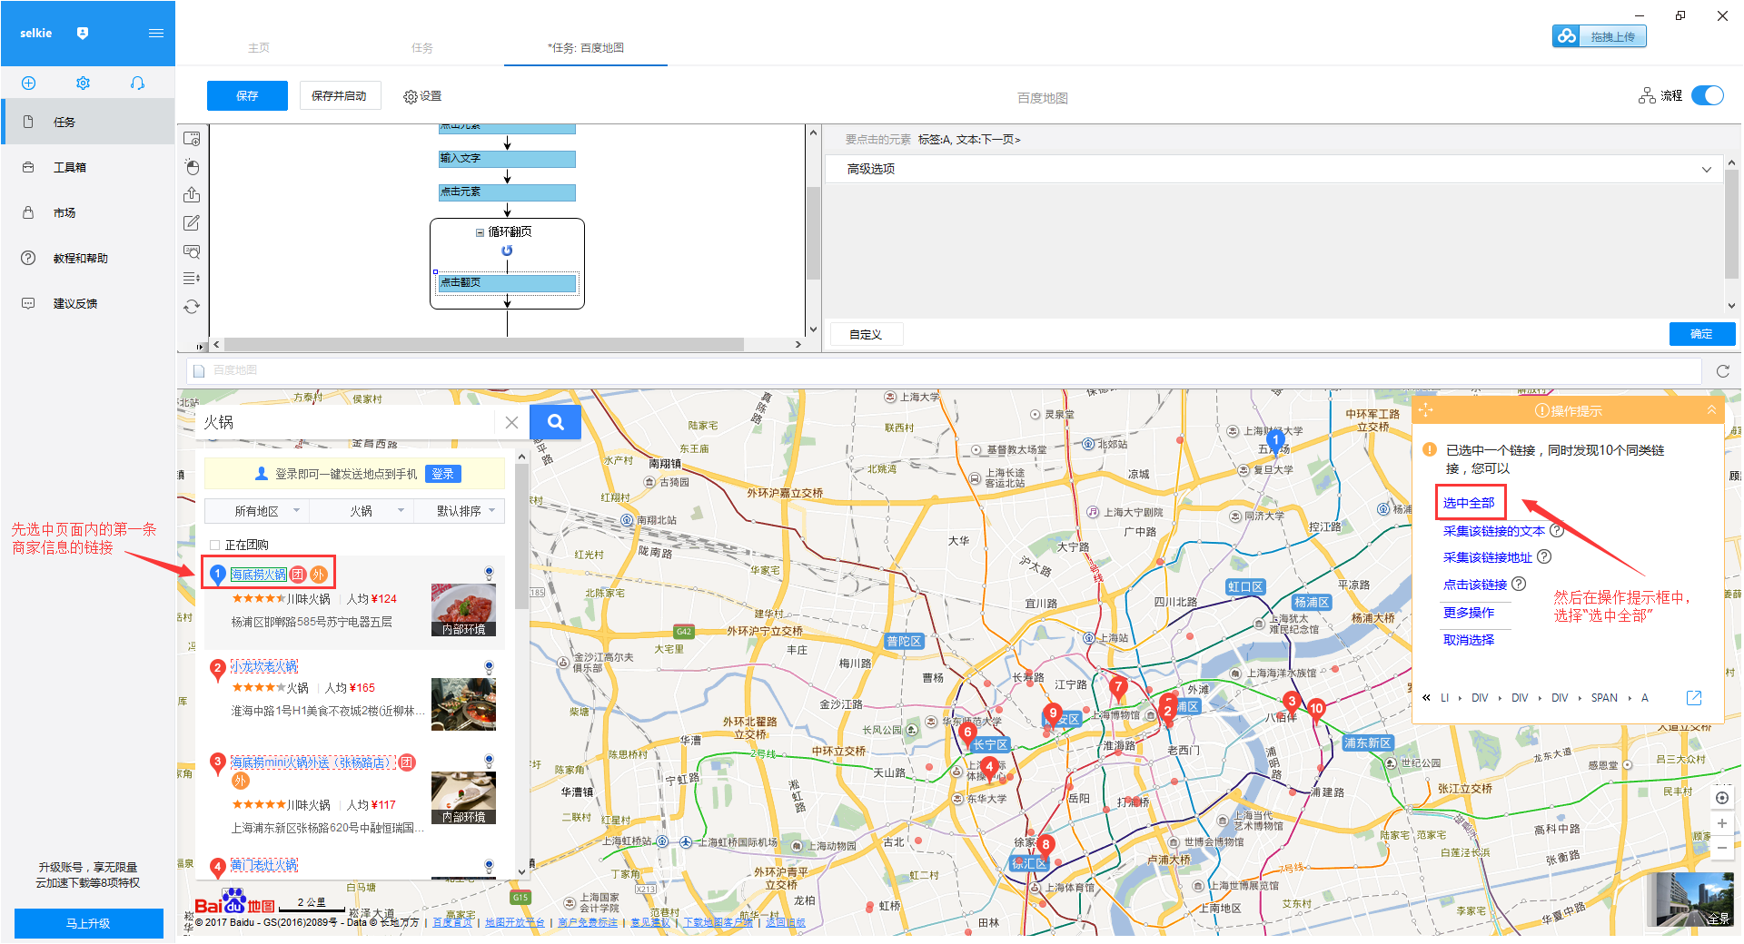Click the open-external icon in the element path bar
Screen dimensions: 1744x944
tap(1694, 698)
